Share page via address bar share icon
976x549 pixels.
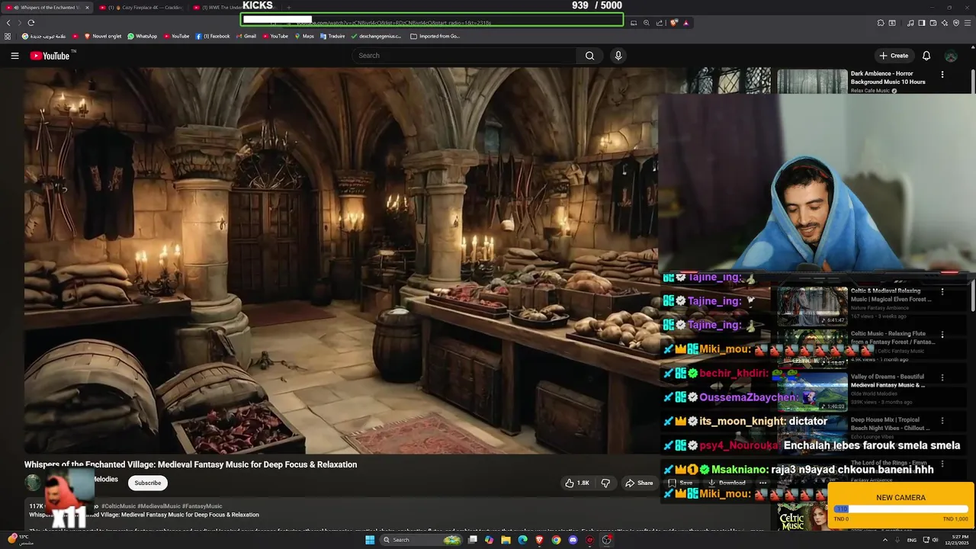tap(660, 23)
